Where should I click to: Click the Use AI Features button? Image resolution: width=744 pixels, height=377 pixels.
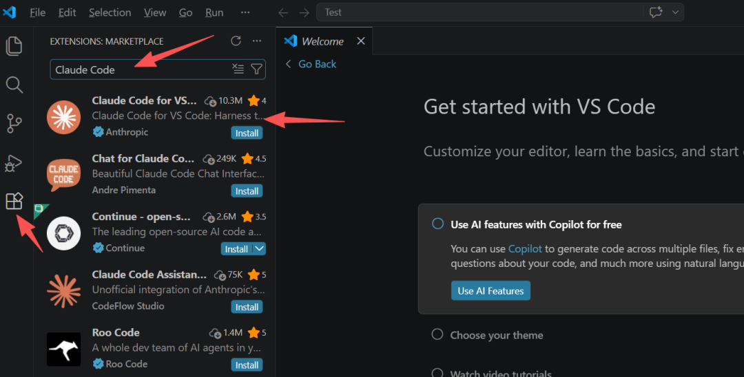coord(490,291)
